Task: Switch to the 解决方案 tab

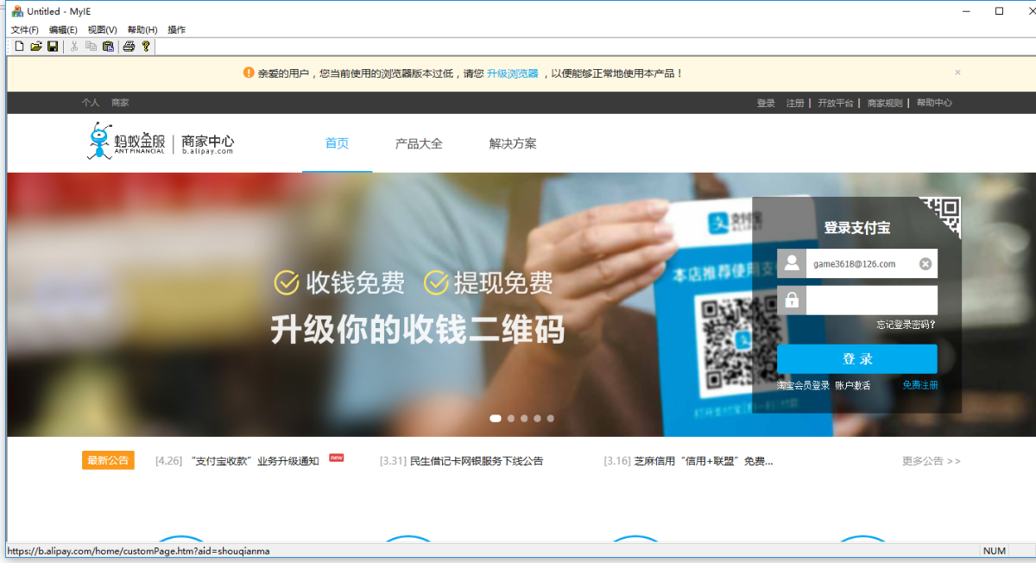Action: 513,143
